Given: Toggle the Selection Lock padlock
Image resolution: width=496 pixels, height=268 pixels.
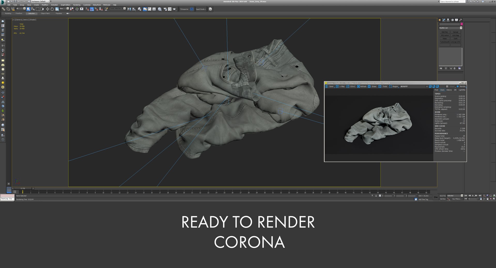Looking at the screenshot, I should (x=376, y=196).
